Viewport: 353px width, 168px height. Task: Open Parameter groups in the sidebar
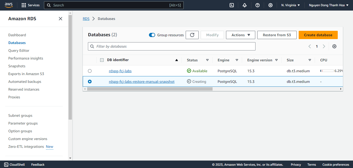click(23, 123)
